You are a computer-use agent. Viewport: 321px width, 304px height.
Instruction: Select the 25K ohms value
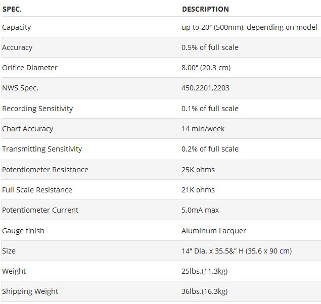pos(198,170)
